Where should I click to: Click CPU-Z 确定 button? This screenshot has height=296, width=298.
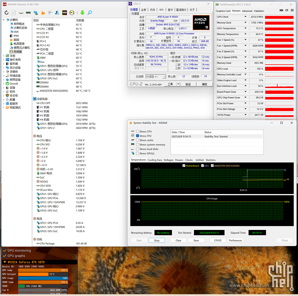204,84
